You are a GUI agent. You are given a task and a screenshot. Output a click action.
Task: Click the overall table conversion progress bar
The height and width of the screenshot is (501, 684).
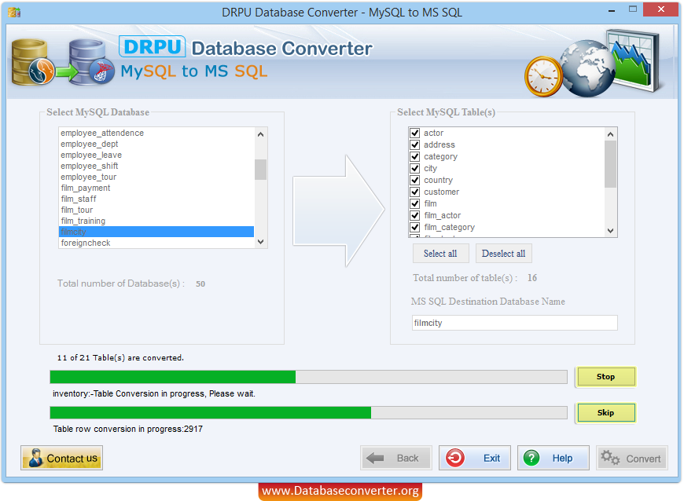(x=308, y=377)
